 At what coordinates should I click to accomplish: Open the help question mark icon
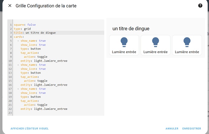200,6
